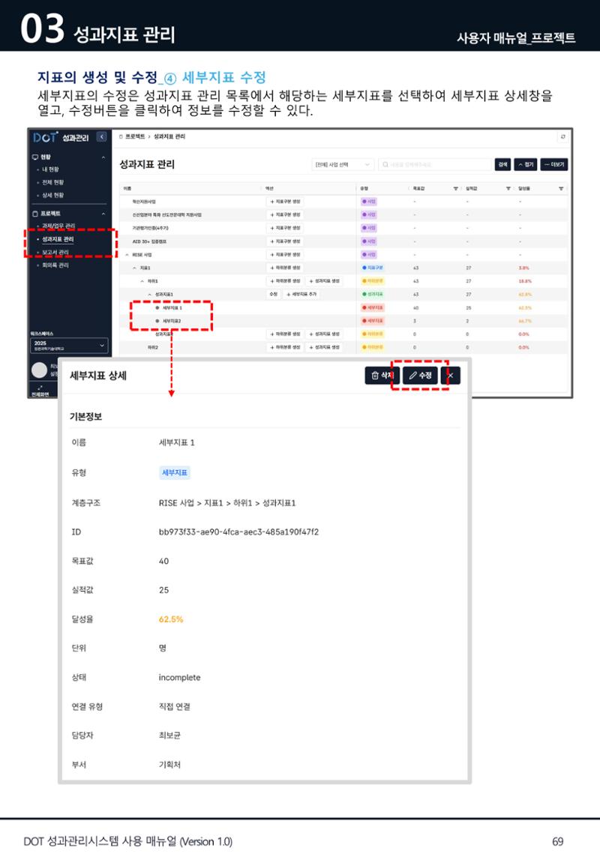Click the hierarchy text RISE 사업 > 지표1 > 하위1 > 성과지표1
Screen dimensions: 600x866
tap(227, 503)
